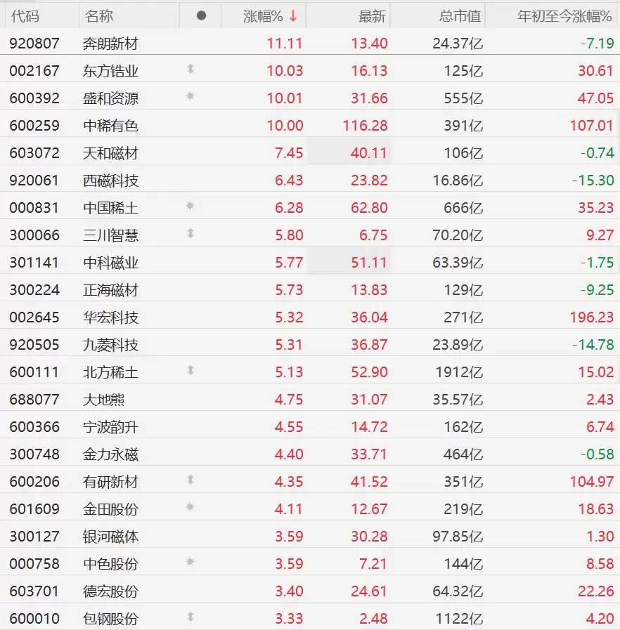Click change 10.03 of 东方锆业
This screenshot has height=630, width=620.
285,71
